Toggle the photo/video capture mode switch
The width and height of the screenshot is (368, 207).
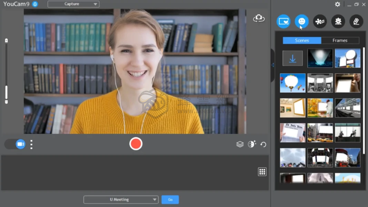(x=15, y=144)
